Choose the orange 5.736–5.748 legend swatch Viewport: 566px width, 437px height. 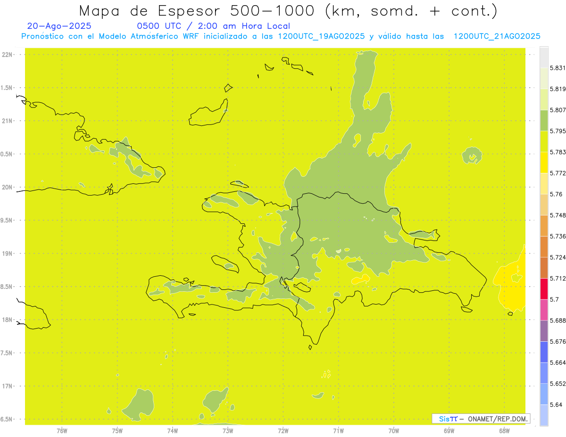tap(544, 225)
